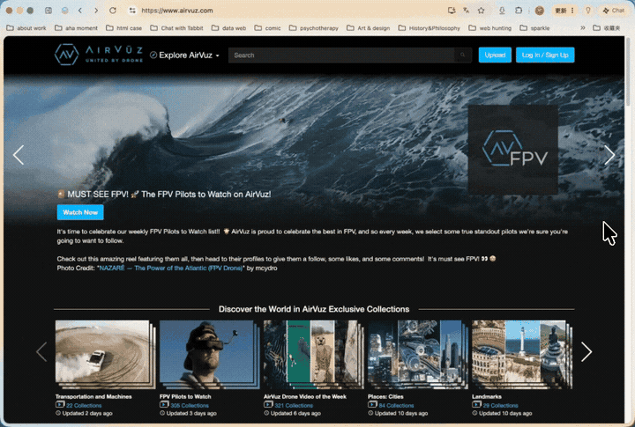
Task: Toggle the browser sidebar panel icon
Action: point(49,11)
